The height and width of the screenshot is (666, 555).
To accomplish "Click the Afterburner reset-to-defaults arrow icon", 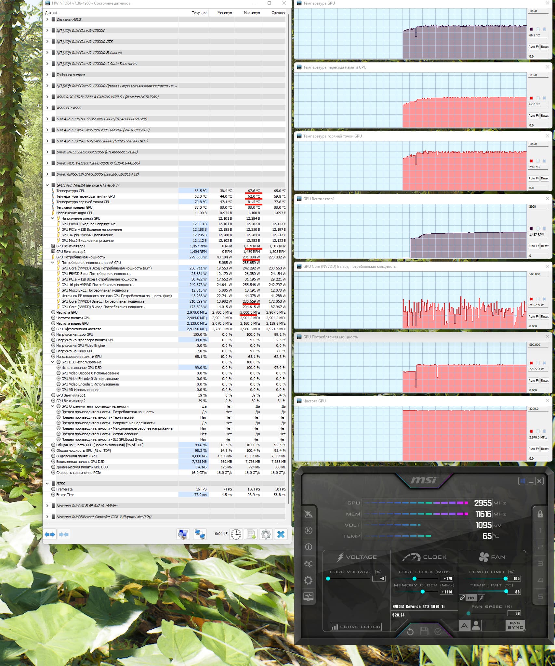I will pos(410,631).
